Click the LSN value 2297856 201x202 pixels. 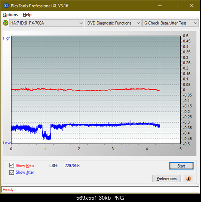[72, 166]
